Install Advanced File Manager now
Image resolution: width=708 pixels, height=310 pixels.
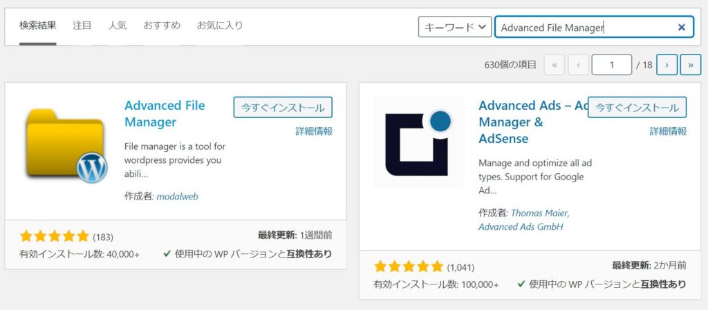point(283,107)
